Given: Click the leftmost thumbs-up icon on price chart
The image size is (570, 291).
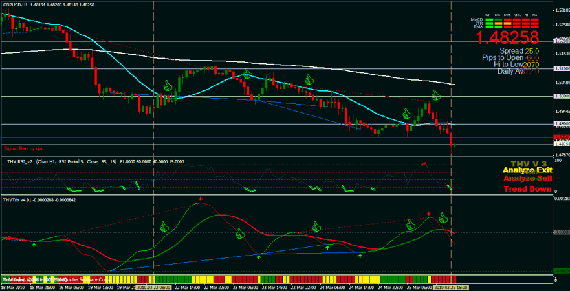Looking at the screenshot, I should coord(166,85).
